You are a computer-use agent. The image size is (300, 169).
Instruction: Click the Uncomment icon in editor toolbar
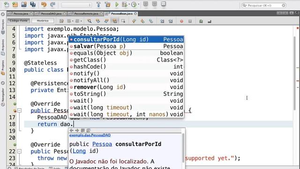coord(210,21)
